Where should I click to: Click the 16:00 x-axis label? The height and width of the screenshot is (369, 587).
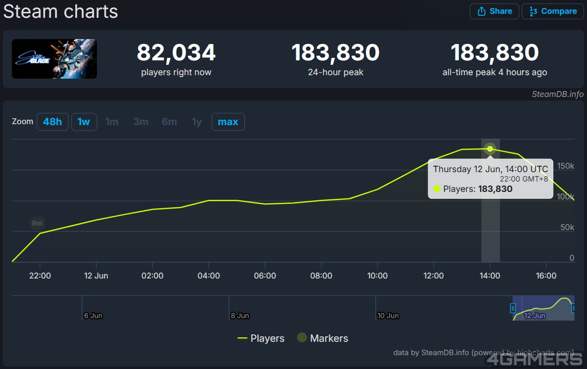coord(546,276)
